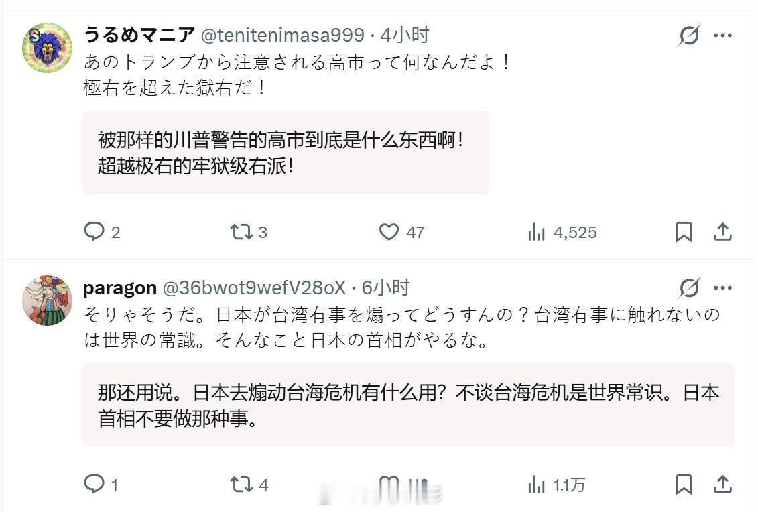View analytics showing 4,525 views
Viewport: 758px width, 512px height.
point(537,232)
